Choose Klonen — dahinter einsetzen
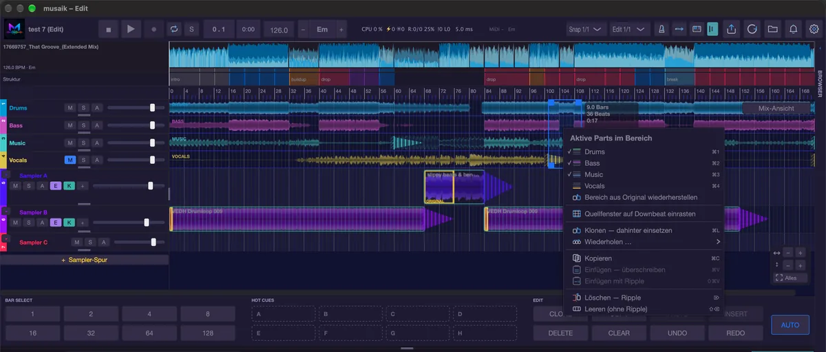 pos(644,230)
